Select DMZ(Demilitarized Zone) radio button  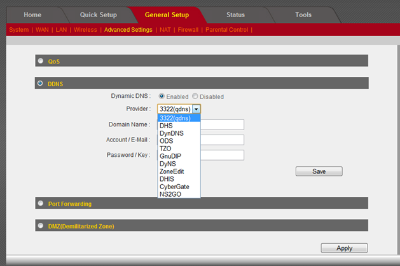pyautogui.click(x=40, y=225)
